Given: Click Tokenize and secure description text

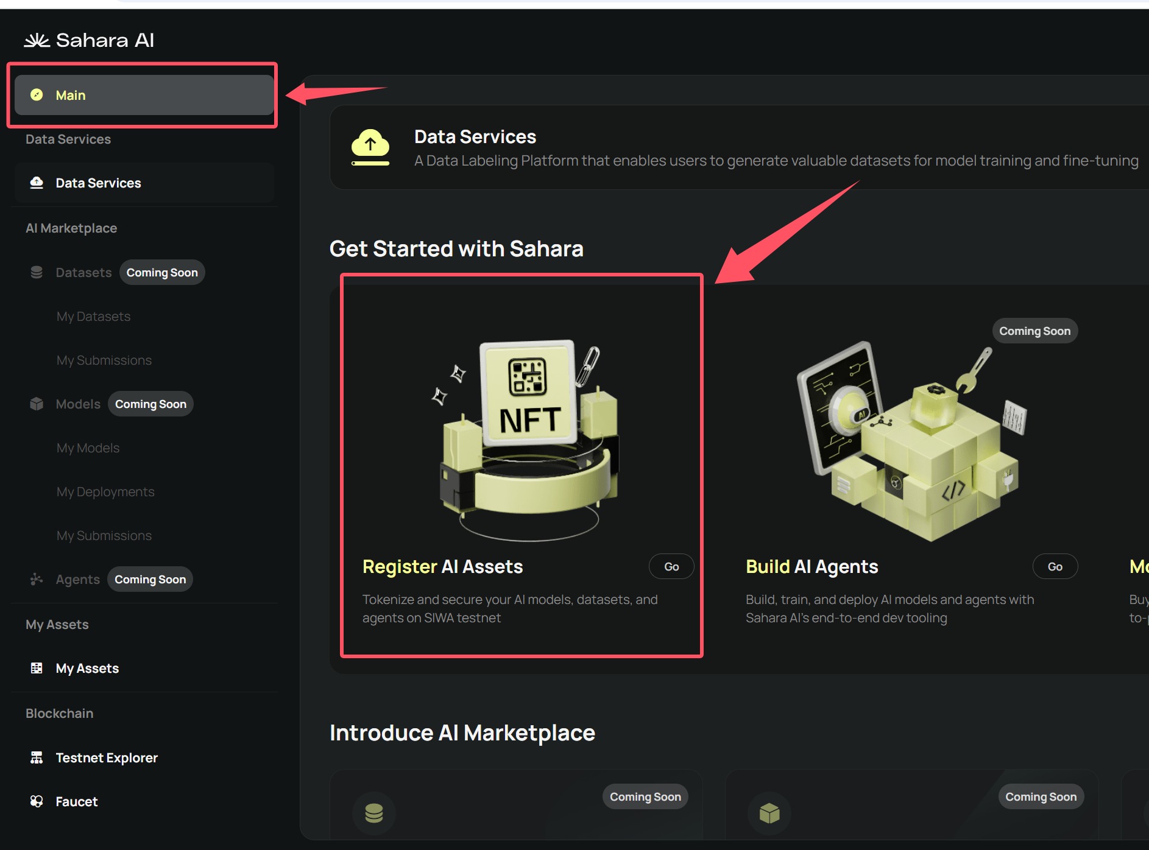Looking at the screenshot, I should [510, 608].
